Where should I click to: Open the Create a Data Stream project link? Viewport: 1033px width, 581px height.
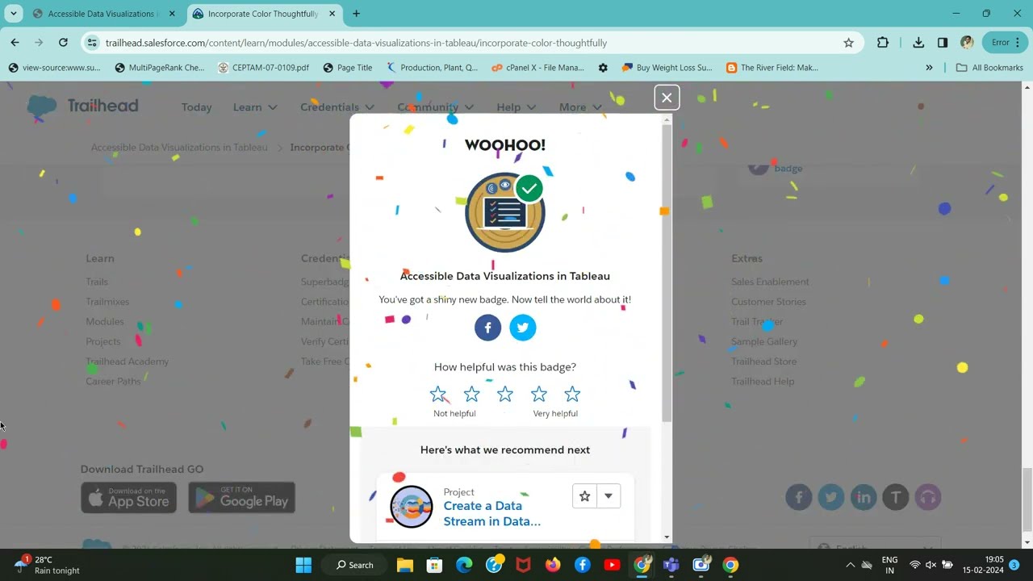point(492,513)
